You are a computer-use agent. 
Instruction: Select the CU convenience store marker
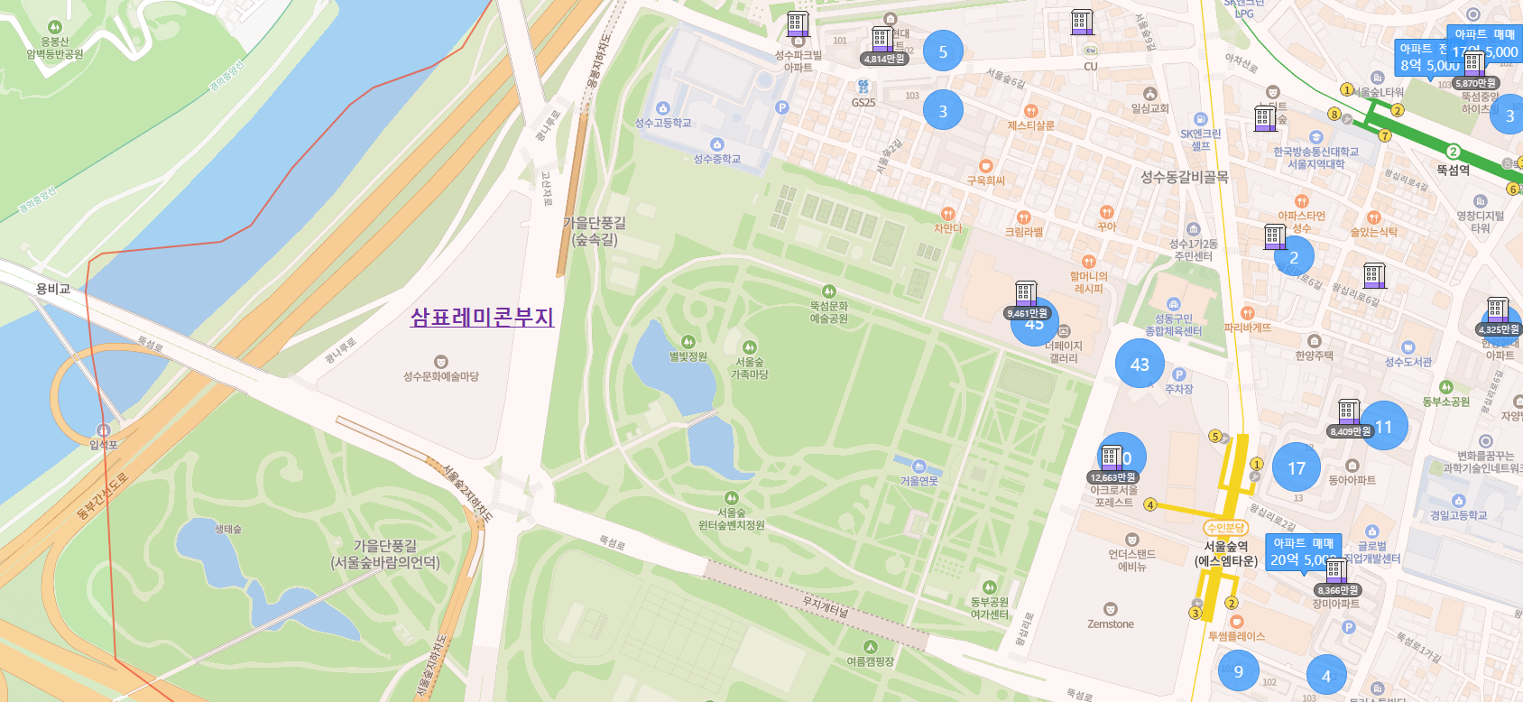[x=1090, y=51]
